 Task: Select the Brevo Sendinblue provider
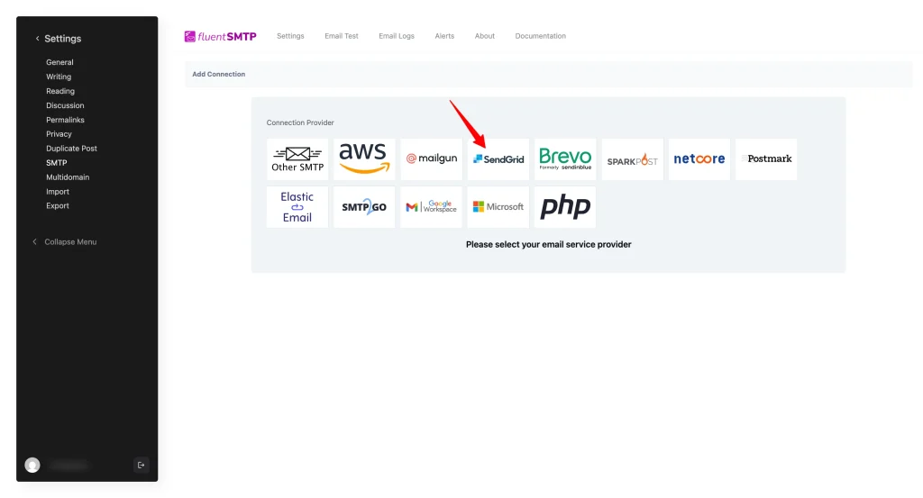(x=565, y=158)
